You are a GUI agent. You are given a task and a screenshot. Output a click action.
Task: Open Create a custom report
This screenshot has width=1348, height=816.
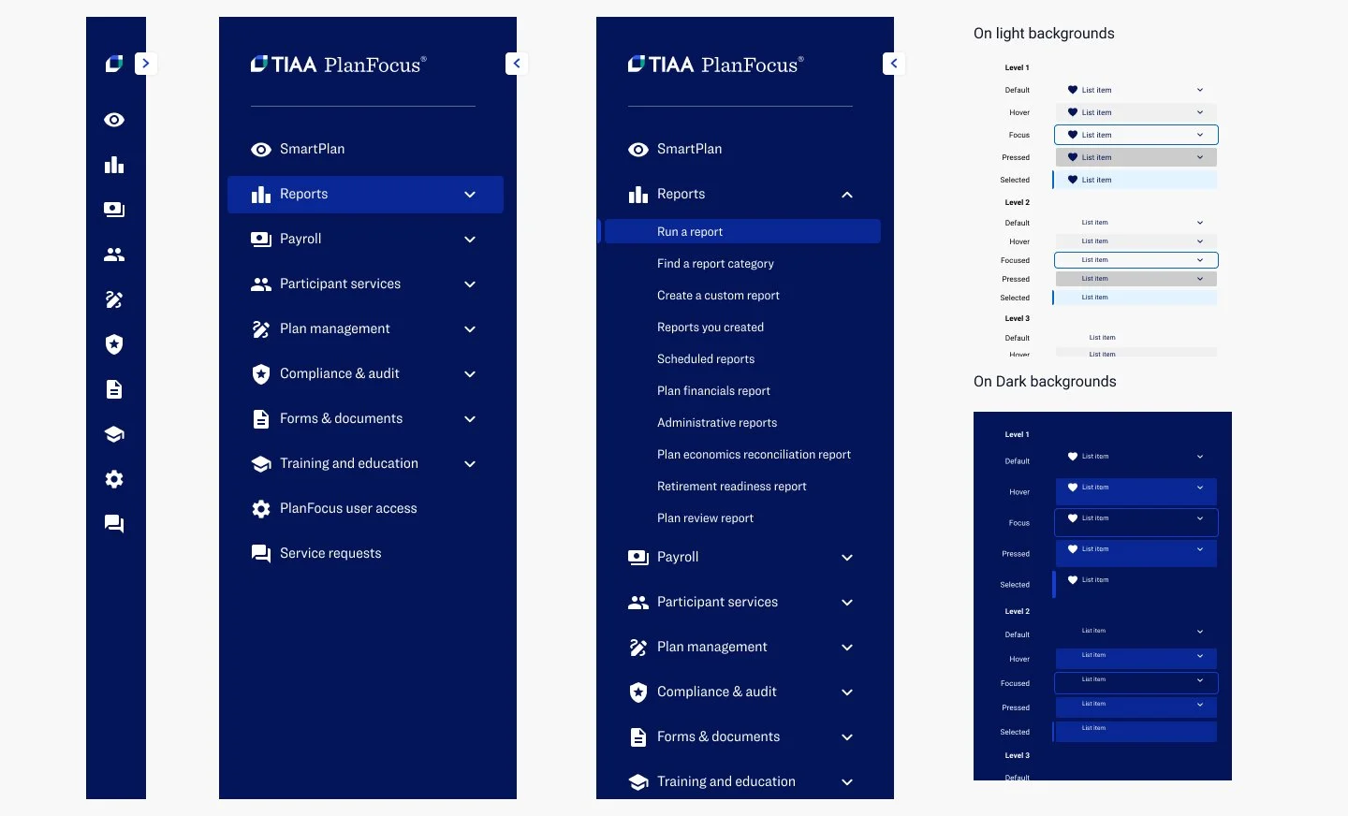point(718,296)
